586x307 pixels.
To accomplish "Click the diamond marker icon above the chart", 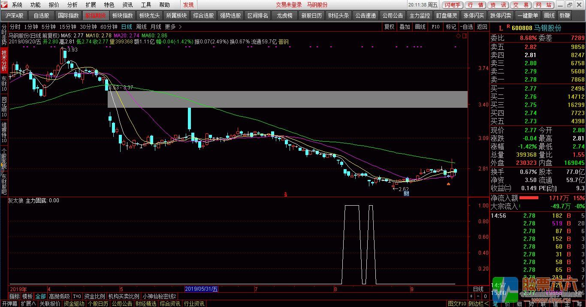I will [x=458, y=36].
